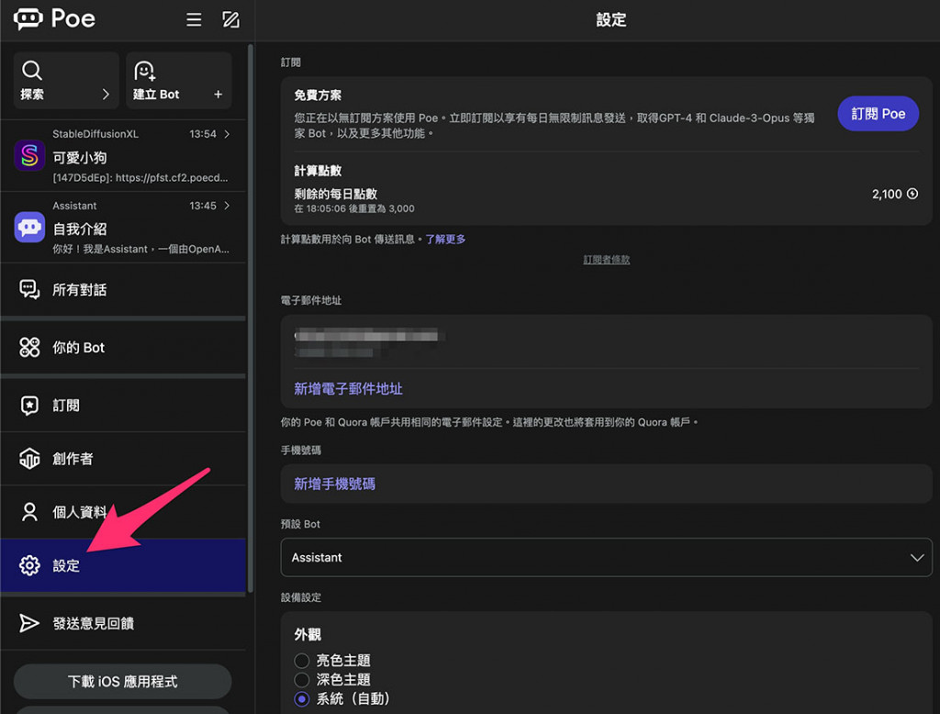Image resolution: width=940 pixels, height=714 pixels.
Task: Click the plus icon beside 建立 Bot
Action: (x=218, y=95)
